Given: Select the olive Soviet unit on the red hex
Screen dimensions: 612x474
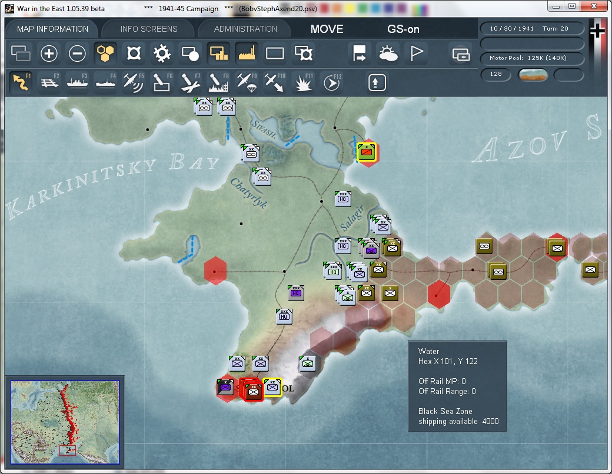Looking at the screenshot, I should 557,248.
